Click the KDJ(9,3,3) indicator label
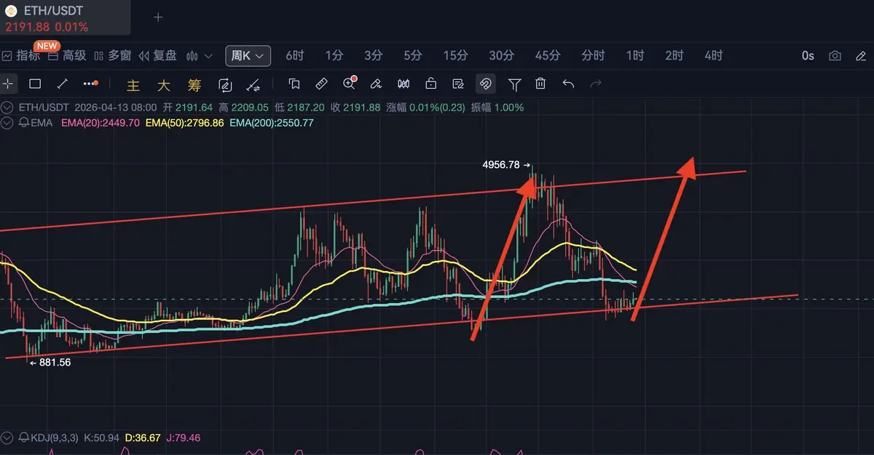Image resolution: width=874 pixels, height=455 pixels. 55,438
